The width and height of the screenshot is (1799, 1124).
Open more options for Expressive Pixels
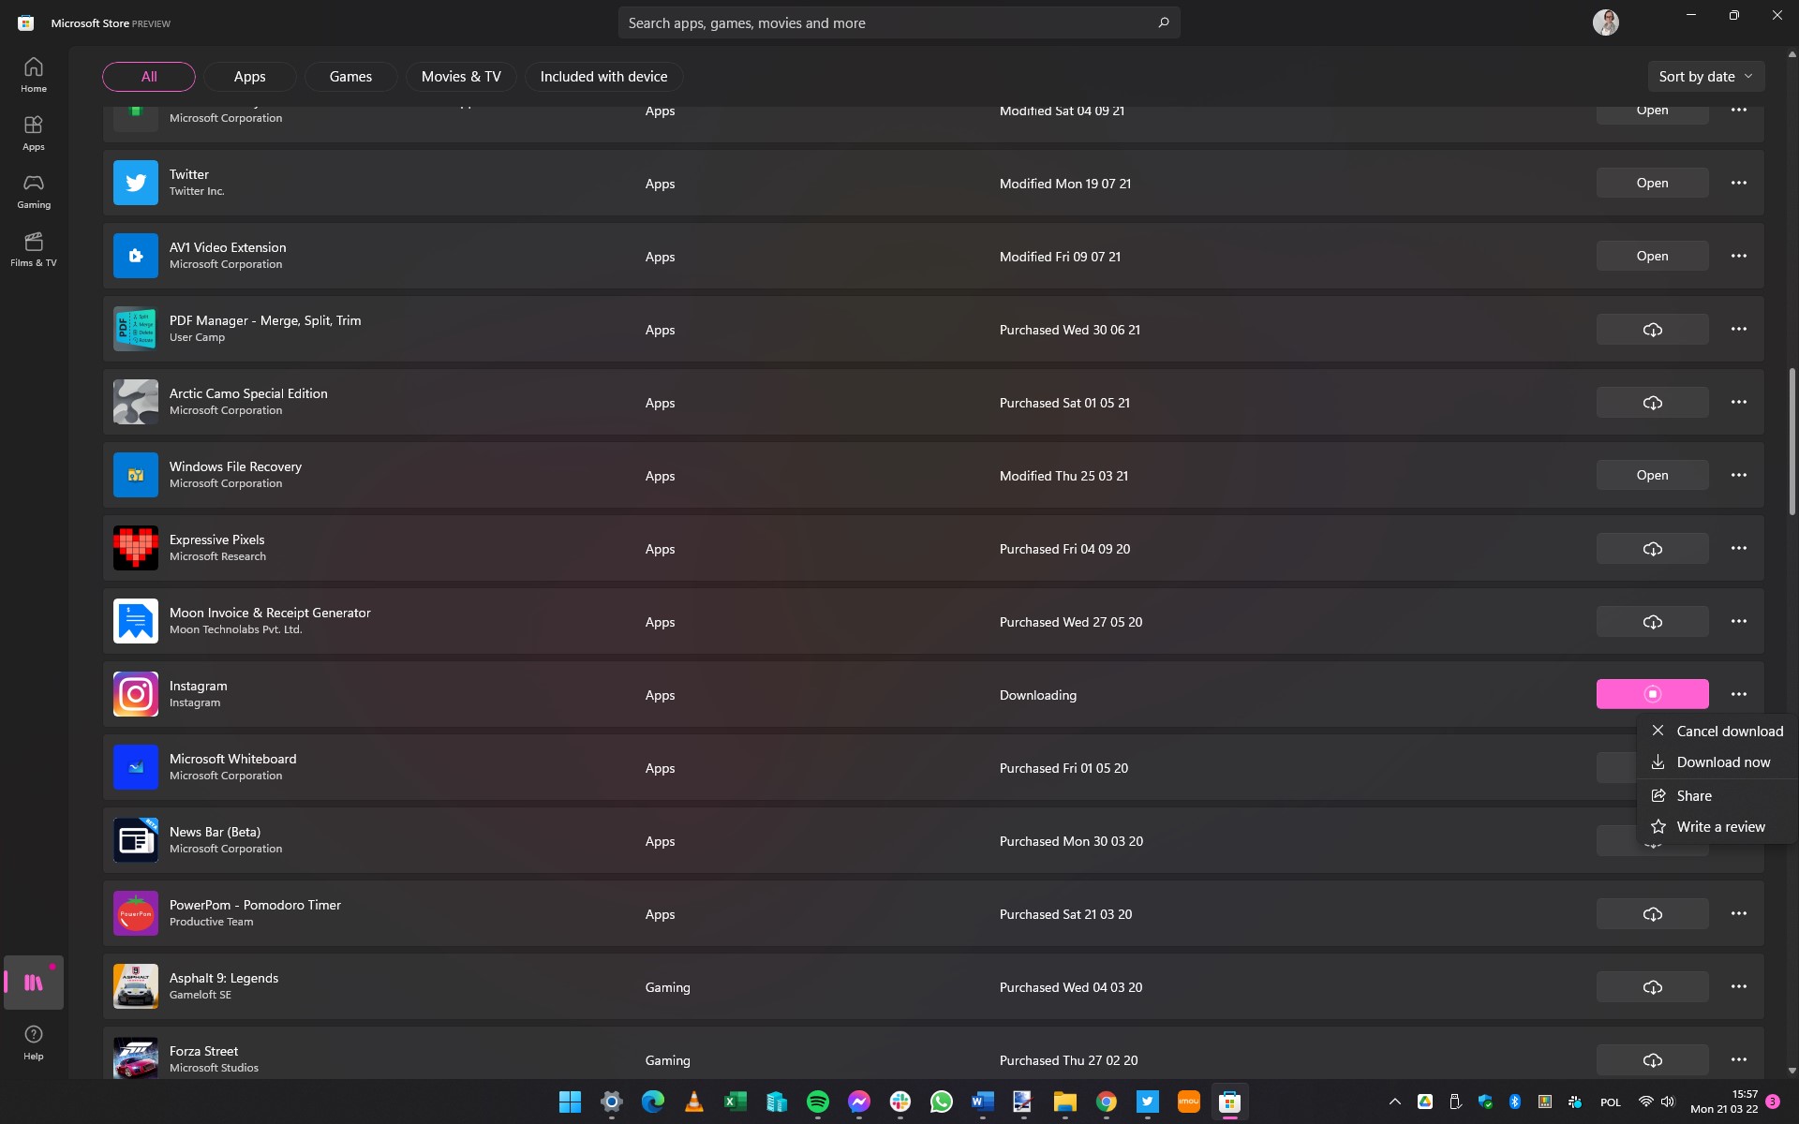tap(1739, 548)
